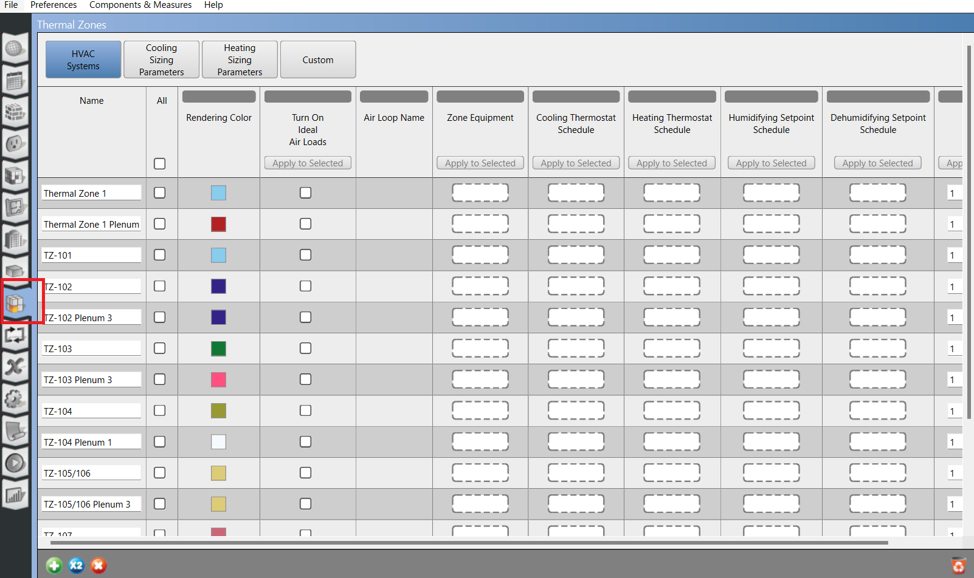974x578 pixels.
Task: Duplicate the selected zone with x2 button
Action: click(76, 566)
